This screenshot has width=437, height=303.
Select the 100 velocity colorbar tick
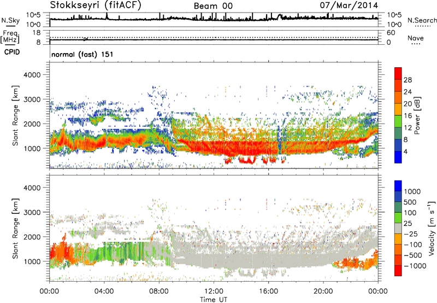[x=410, y=213]
